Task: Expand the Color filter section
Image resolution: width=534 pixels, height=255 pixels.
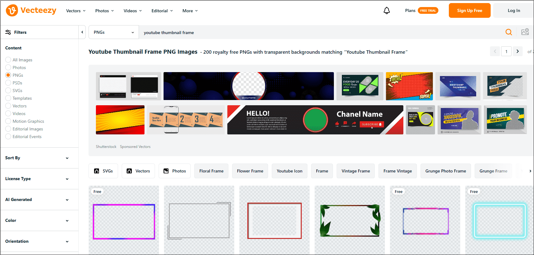Action: 39,220
